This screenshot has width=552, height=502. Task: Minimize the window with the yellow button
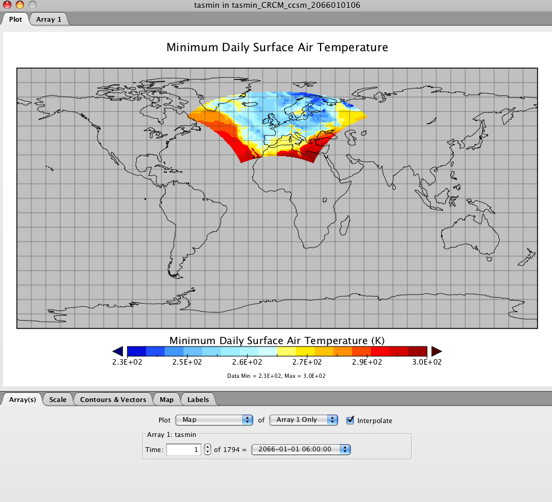19,5
